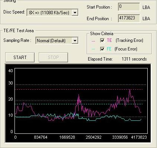Click the 2504292 axis label on the graph
The image size is (157, 148).
tap(93, 137)
